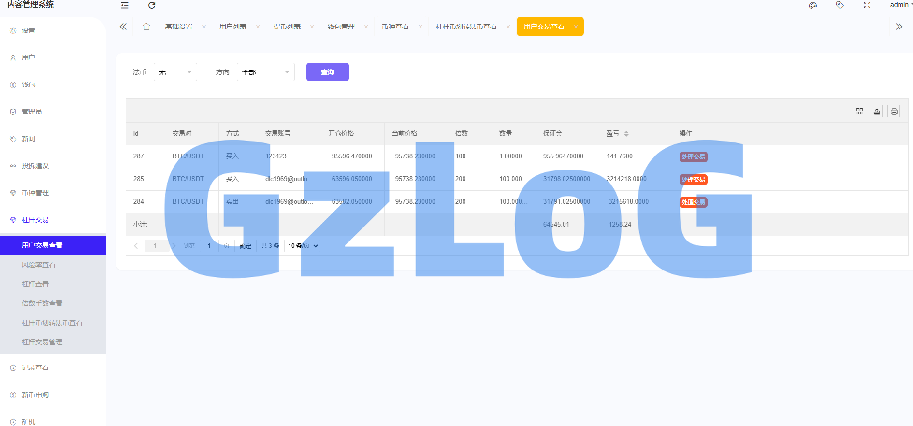This screenshot has height=426, width=913.
Task: Click 处理交易 for row id 287
Action: click(693, 157)
